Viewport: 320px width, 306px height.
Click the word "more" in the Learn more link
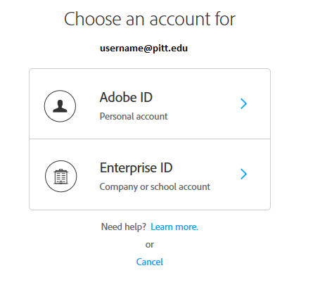click(x=186, y=227)
